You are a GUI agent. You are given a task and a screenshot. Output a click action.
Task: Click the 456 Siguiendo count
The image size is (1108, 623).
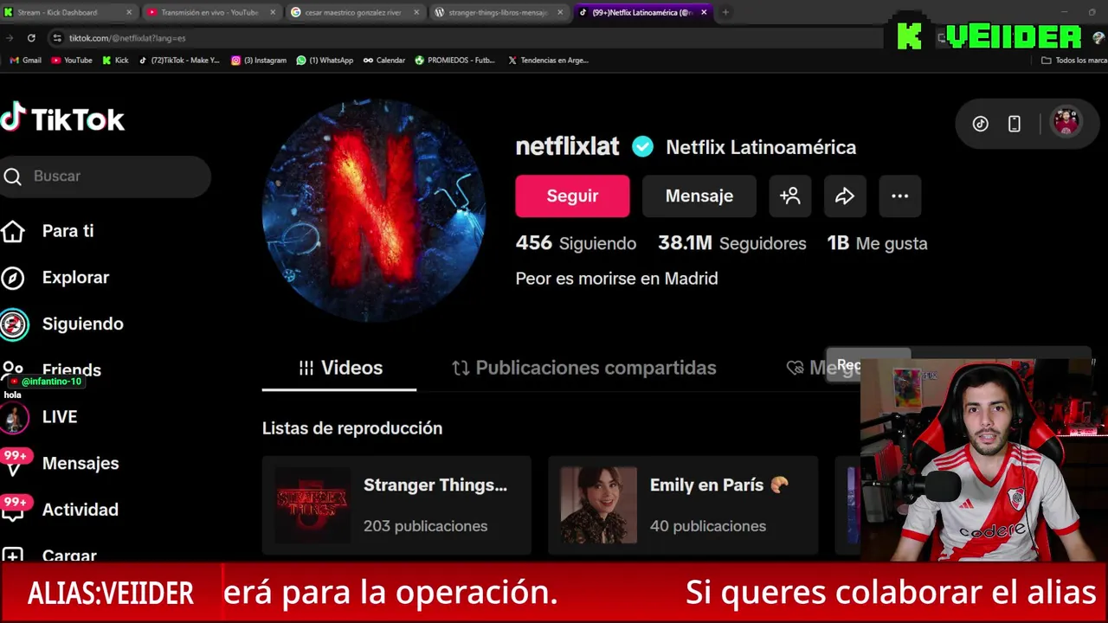576,243
